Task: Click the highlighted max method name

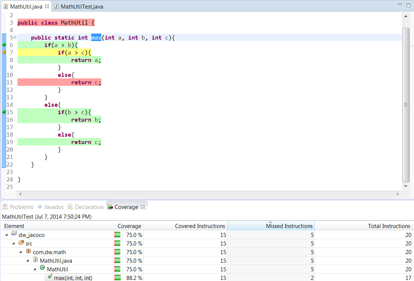Action: (x=97, y=38)
